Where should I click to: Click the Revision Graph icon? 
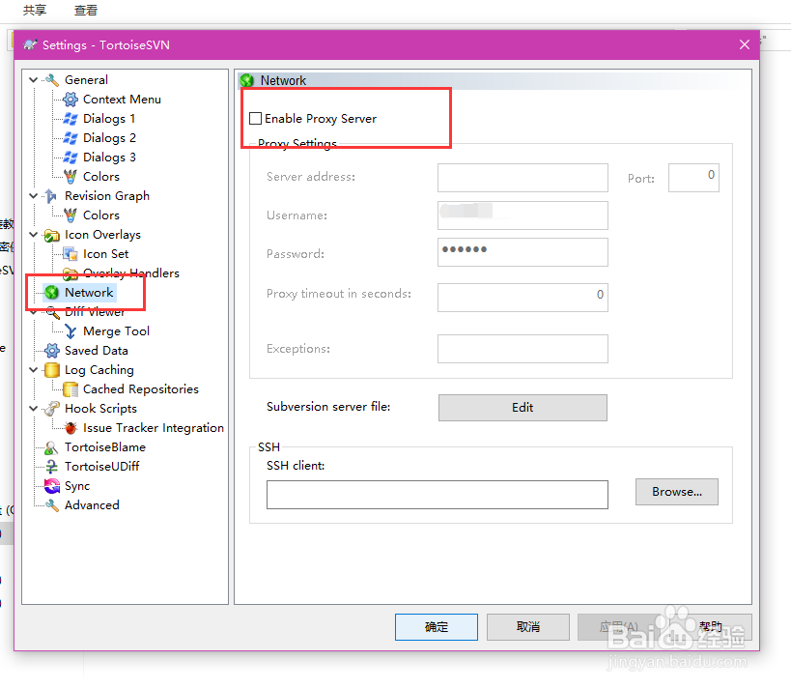pos(51,196)
